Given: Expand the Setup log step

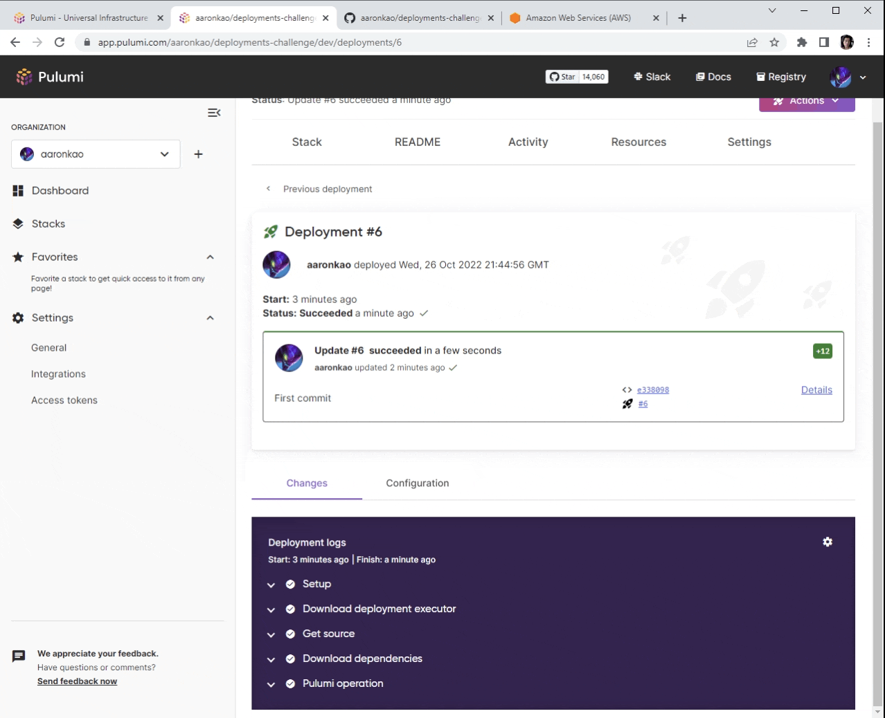Looking at the screenshot, I should click(x=271, y=584).
